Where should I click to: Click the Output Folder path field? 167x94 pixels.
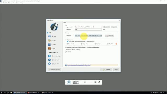pos(88,27)
